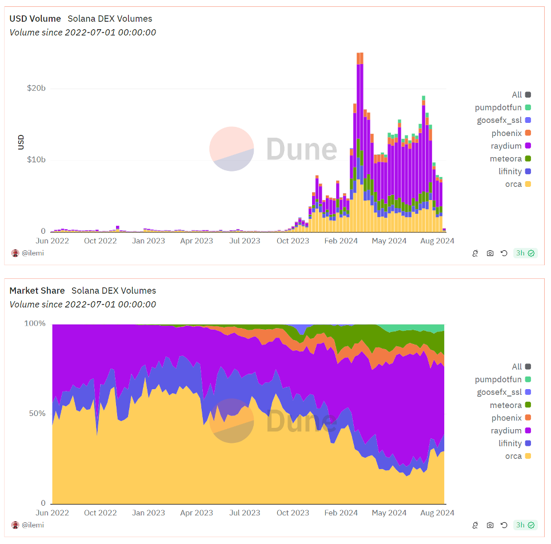Click the refresh icon on USD Volume chart
The height and width of the screenshot is (544, 551).
click(x=504, y=253)
